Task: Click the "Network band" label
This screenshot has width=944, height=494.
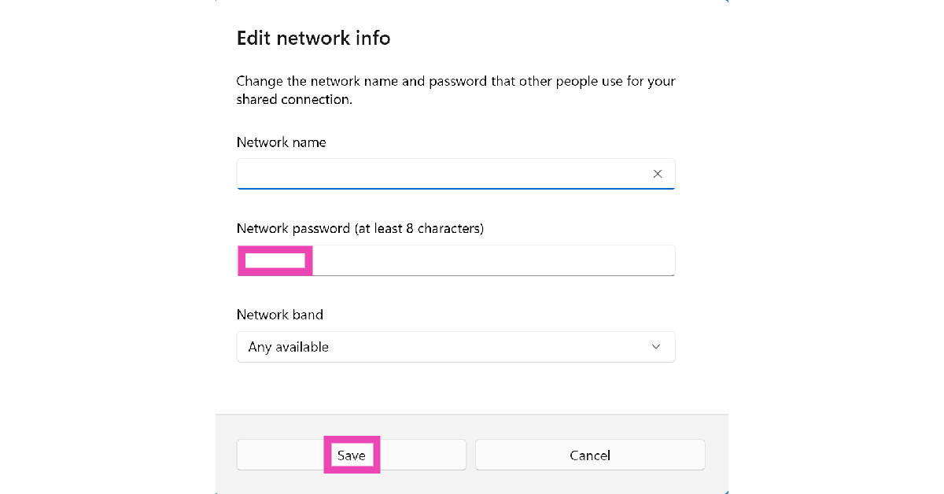Action: pyautogui.click(x=279, y=315)
